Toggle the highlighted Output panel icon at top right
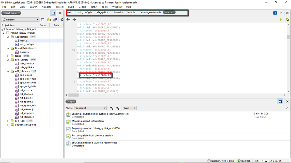This screenshot has width=291, height=163. point(280,102)
